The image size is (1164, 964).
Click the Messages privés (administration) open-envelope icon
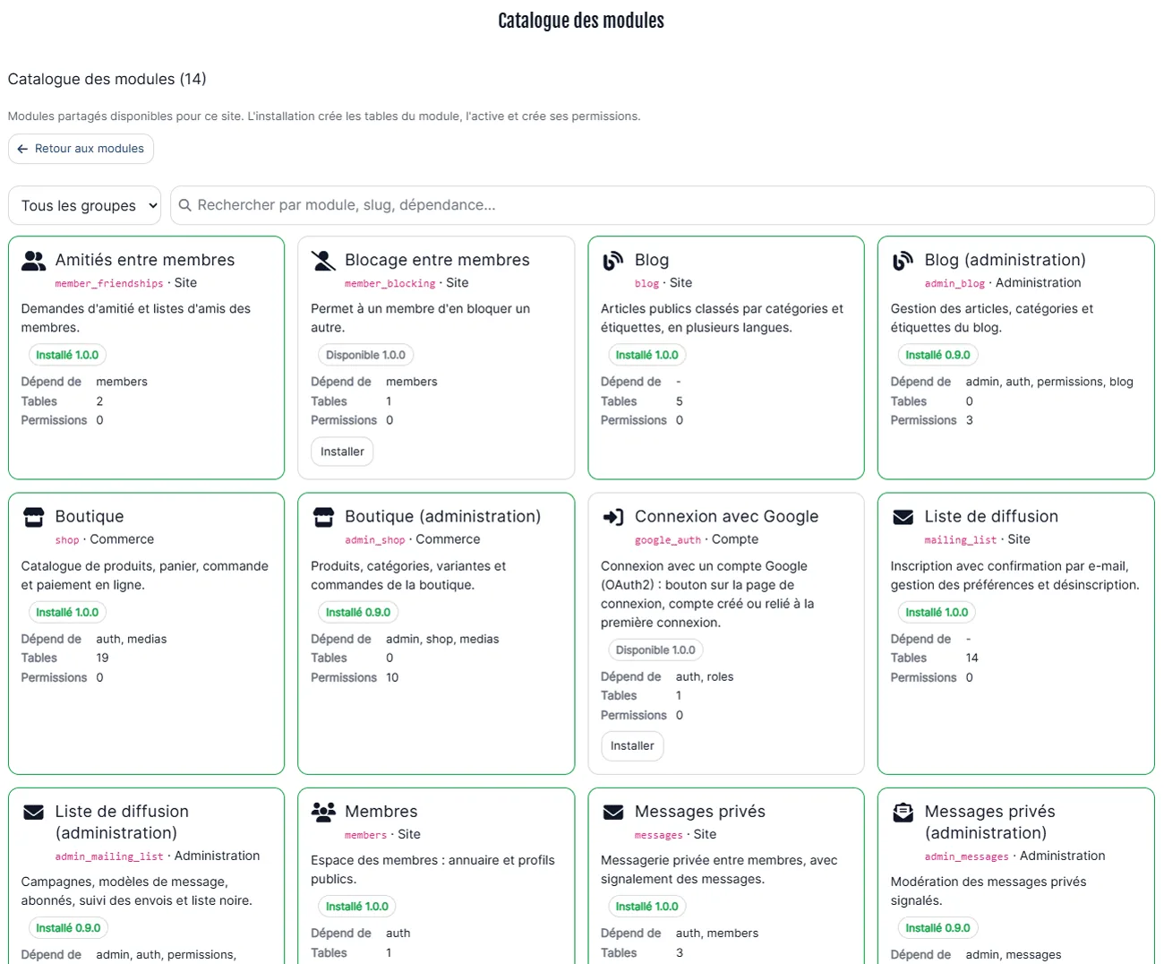(903, 812)
